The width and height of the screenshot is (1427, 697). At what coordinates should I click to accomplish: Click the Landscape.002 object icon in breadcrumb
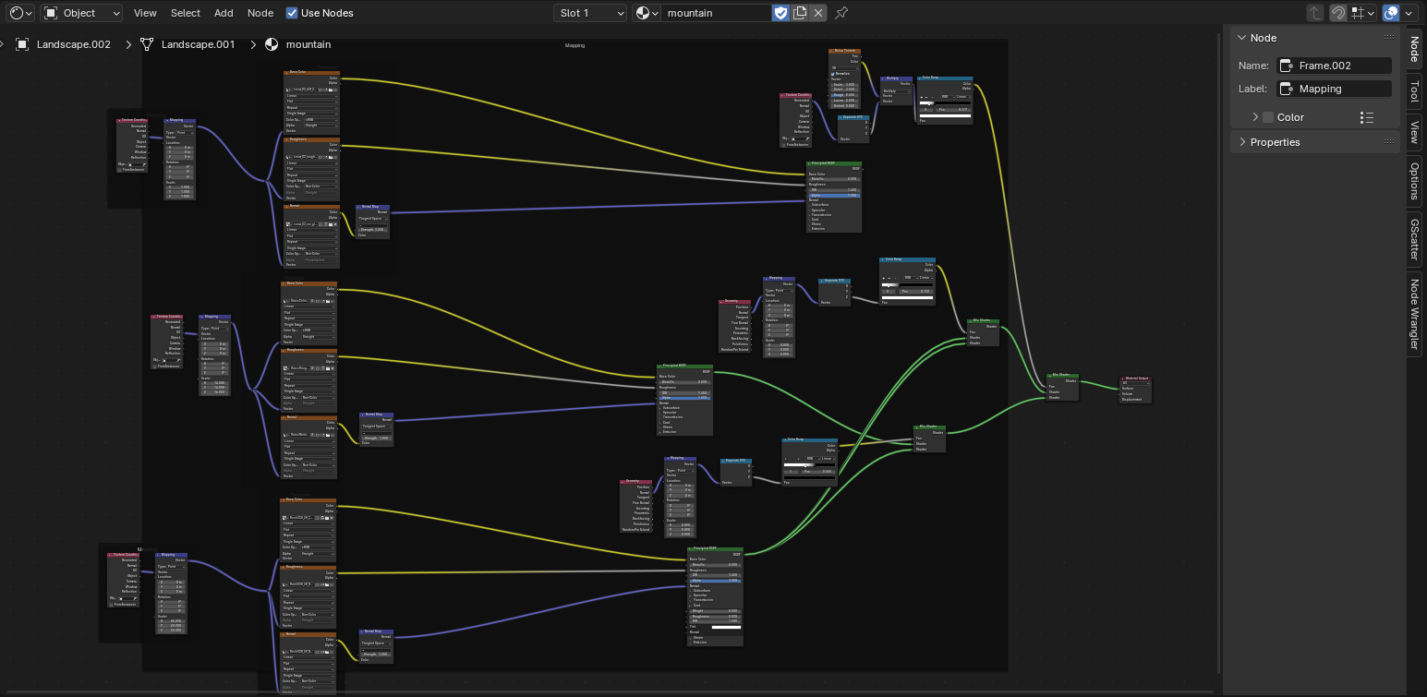pyautogui.click(x=22, y=44)
